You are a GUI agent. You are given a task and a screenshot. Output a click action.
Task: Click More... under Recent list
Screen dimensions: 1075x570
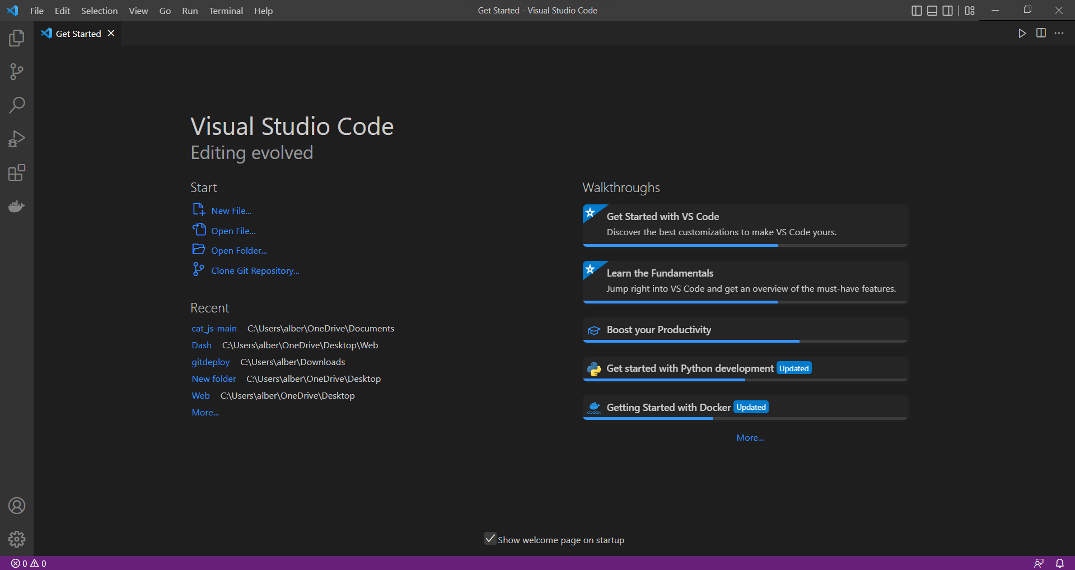coord(205,412)
